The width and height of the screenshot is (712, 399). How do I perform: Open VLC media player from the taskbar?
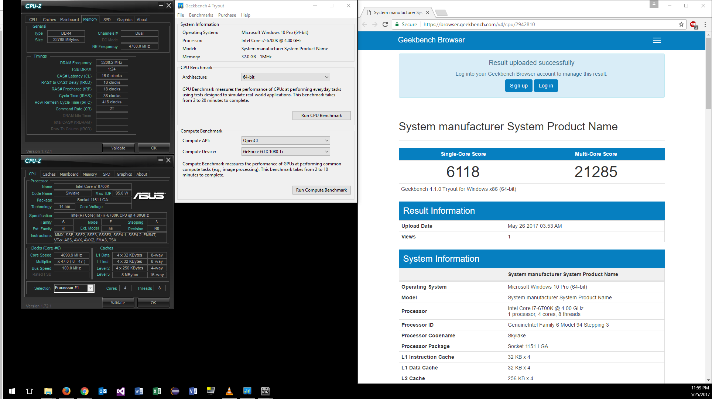coord(229,391)
